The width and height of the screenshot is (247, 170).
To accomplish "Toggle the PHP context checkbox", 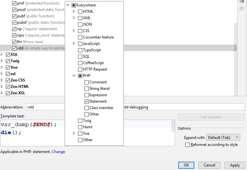I will 80,76.
